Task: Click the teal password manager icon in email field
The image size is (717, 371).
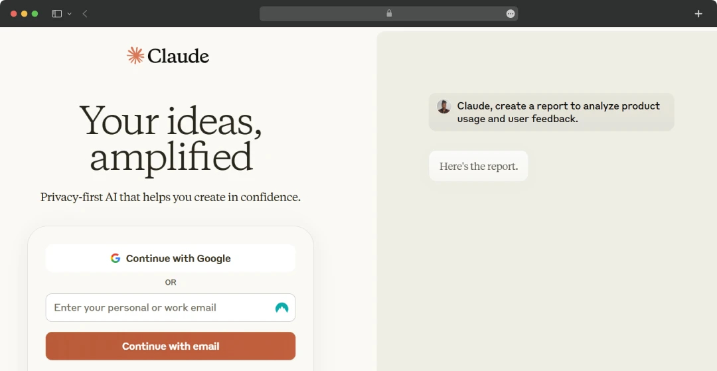Action: pyautogui.click(x=281, y=307)
